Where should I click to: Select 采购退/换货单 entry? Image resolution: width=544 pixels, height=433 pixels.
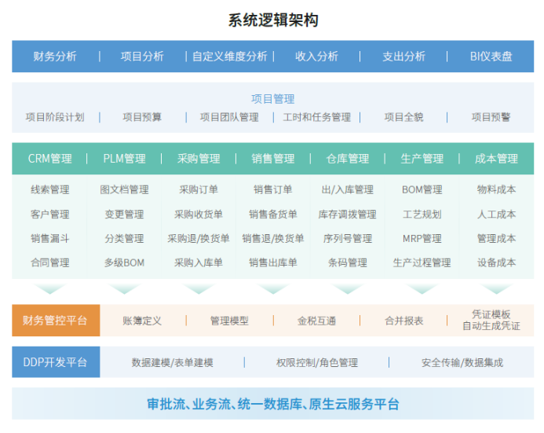coord(199,239)
